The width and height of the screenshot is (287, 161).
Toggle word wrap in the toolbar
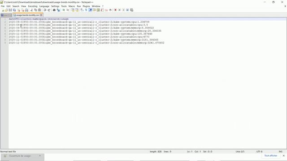coord(82,10)
